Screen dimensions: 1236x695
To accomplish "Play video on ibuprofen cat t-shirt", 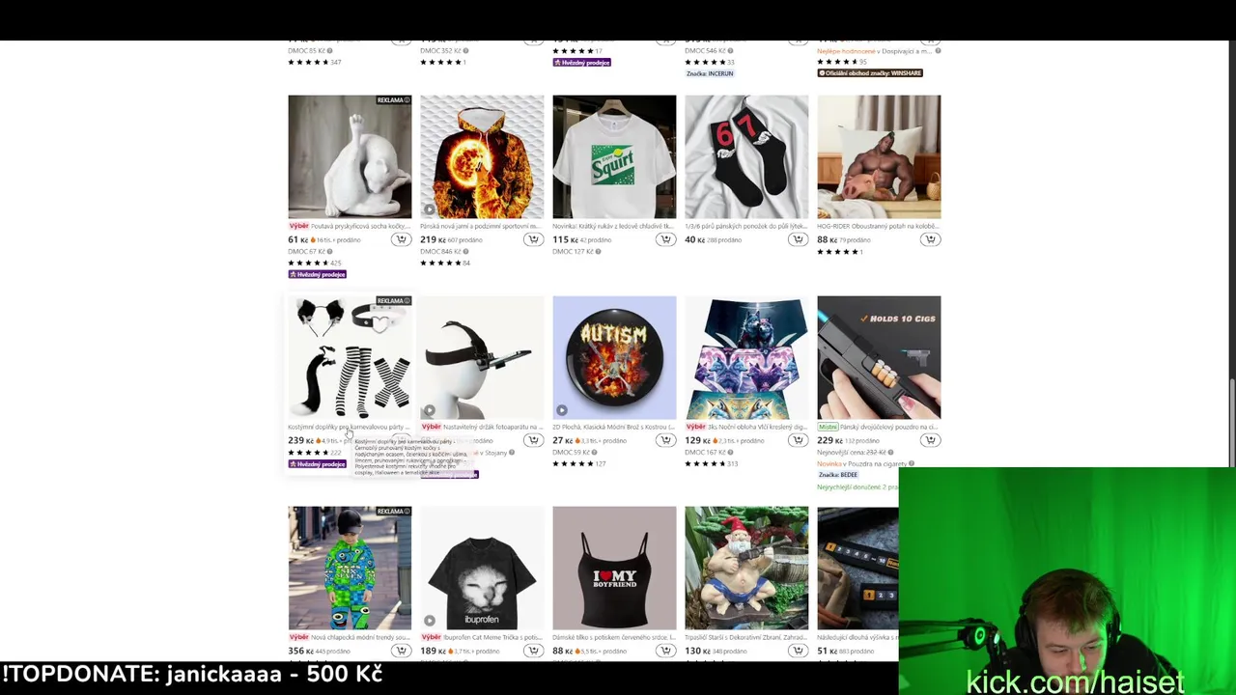I will click(x=430, y=620).
